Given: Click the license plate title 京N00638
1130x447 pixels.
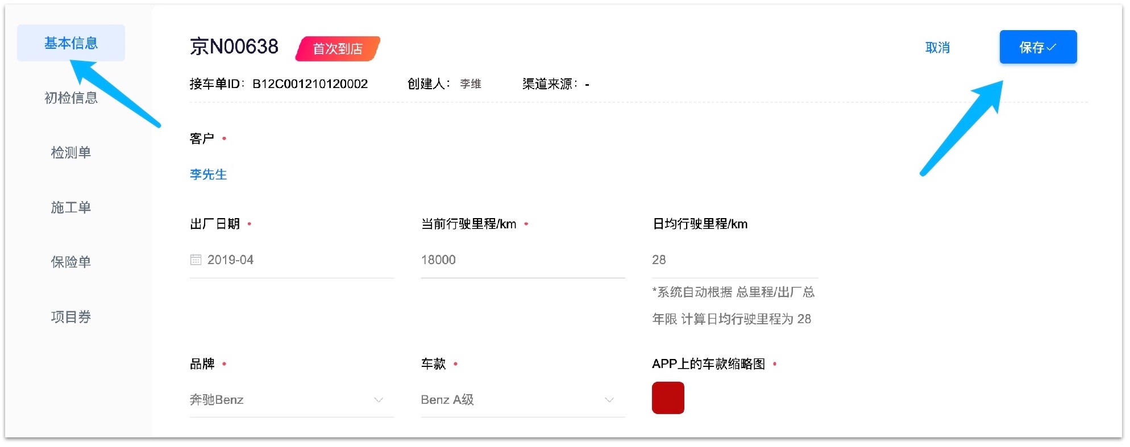Looking at the screenshot, I should click(x=234, y=47).
